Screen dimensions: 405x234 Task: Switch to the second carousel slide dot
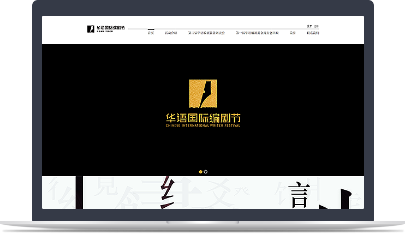(x=206, y=172)
